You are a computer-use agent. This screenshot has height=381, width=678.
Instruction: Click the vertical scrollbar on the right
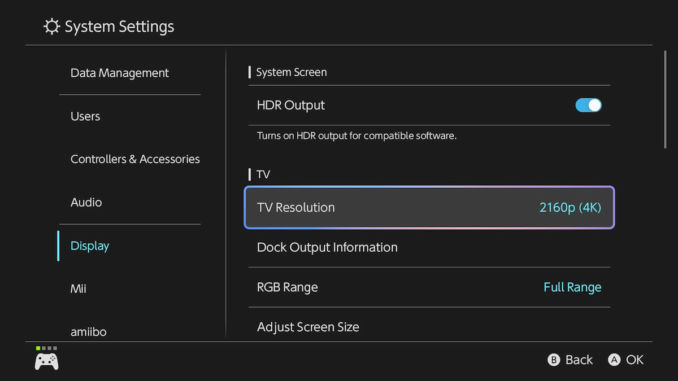click(666, 100)
